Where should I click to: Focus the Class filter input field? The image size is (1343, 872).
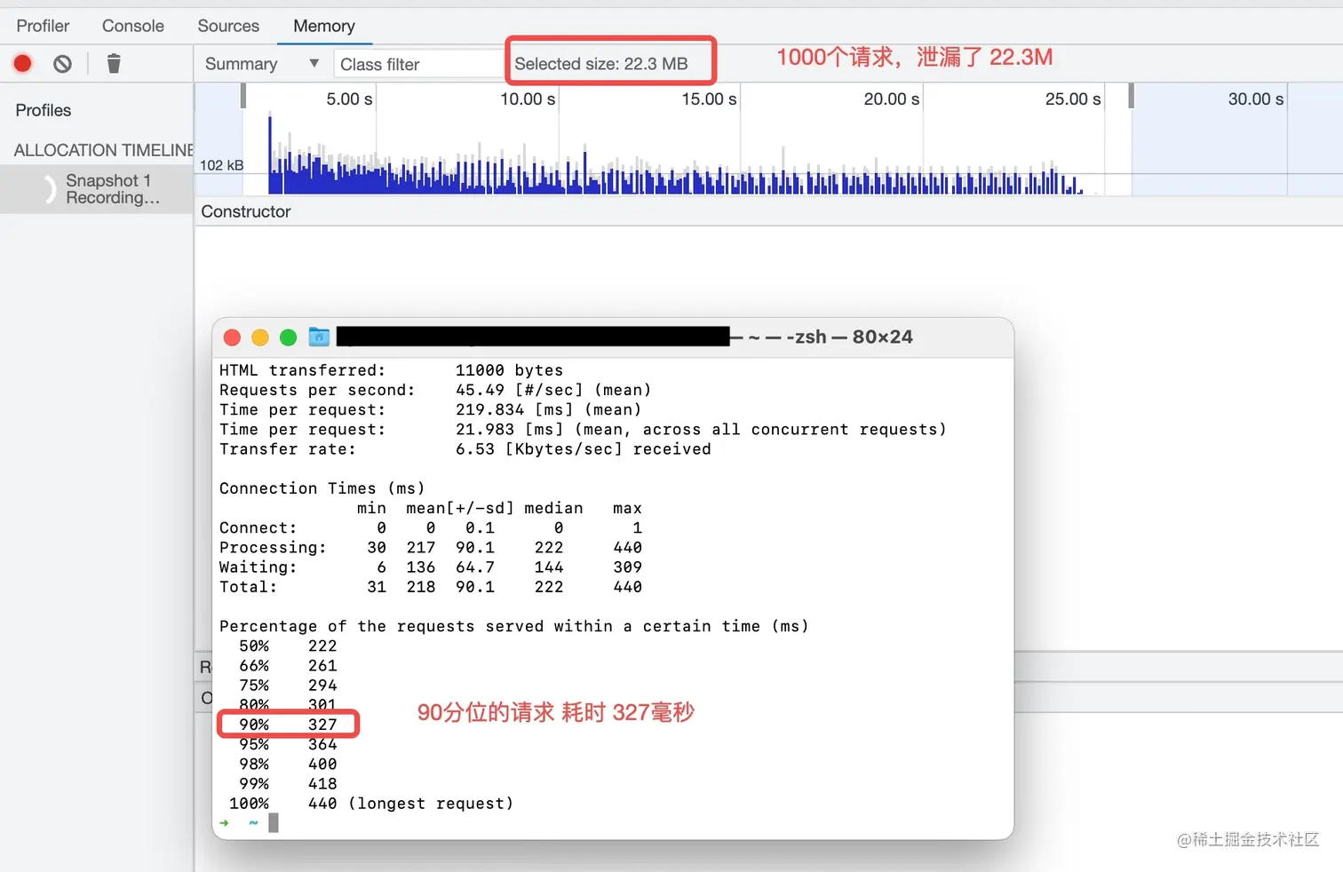[419, 64]
